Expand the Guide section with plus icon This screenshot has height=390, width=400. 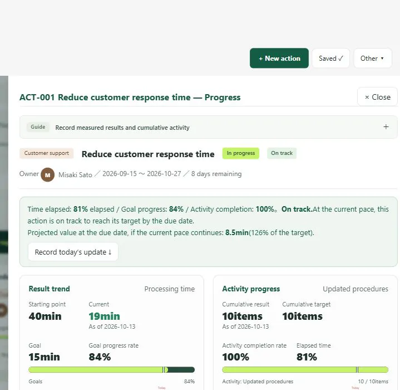[386, 127]
